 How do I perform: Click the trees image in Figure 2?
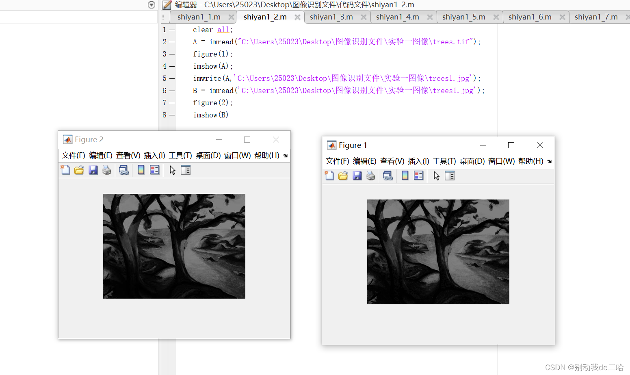[174, 246]
